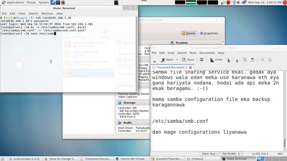Open the Applications menu in top panel

tap(13, 2)
